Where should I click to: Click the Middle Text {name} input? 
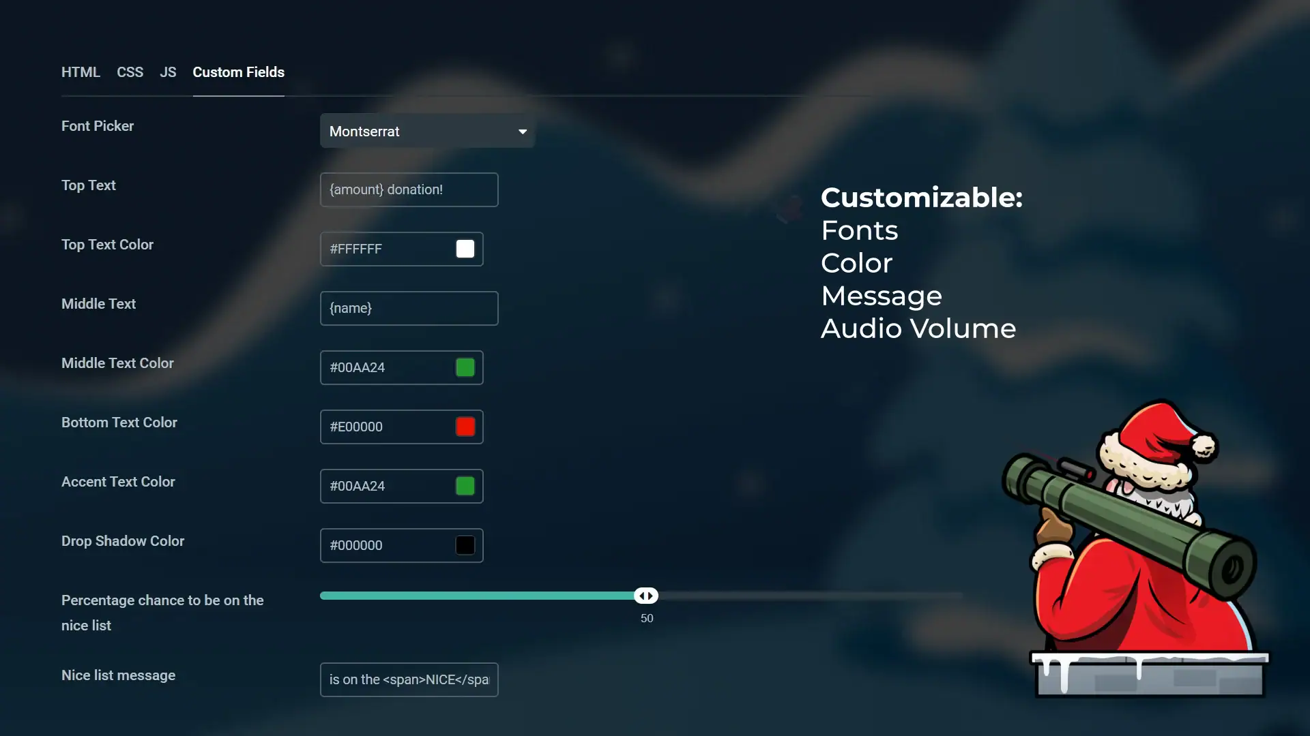(409, 308)
